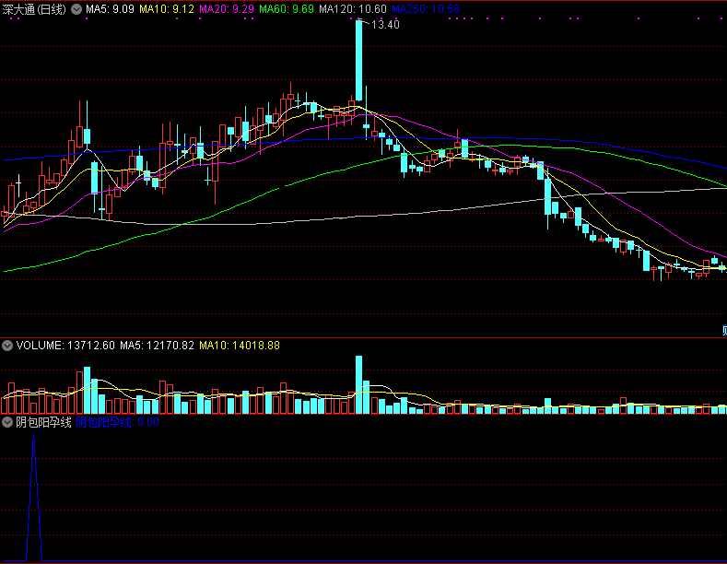This screenshot has height=564, width=727.
Task: Click the blue 阴包阳孕线: 0.00 value
Action: coord(117,422)
